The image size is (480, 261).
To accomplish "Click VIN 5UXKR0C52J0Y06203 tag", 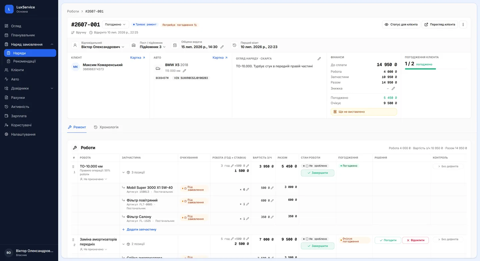I will click(x=191, y=78).
